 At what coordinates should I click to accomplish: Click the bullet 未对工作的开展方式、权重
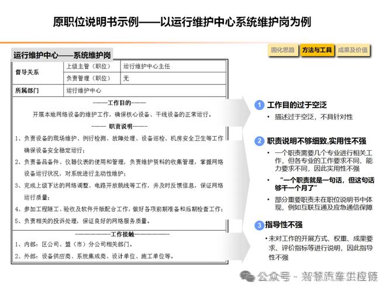pos(320,248)
